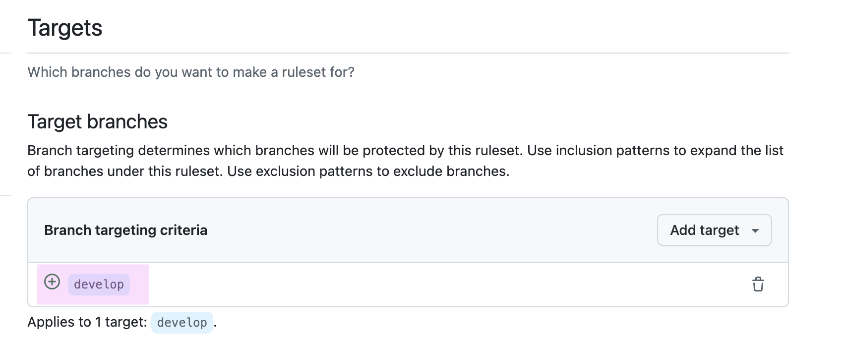Click the circled plus include icon
Image resolution: width=846 pixels, height=345 pixels.
(x=52, y=282)
